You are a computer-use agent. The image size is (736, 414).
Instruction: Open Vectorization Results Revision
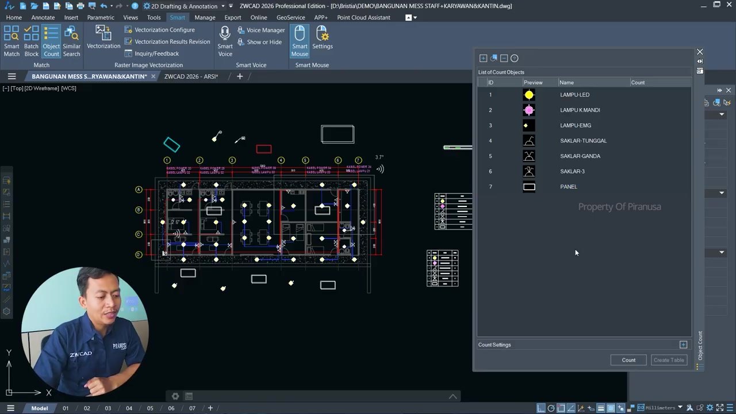(167, 41)
